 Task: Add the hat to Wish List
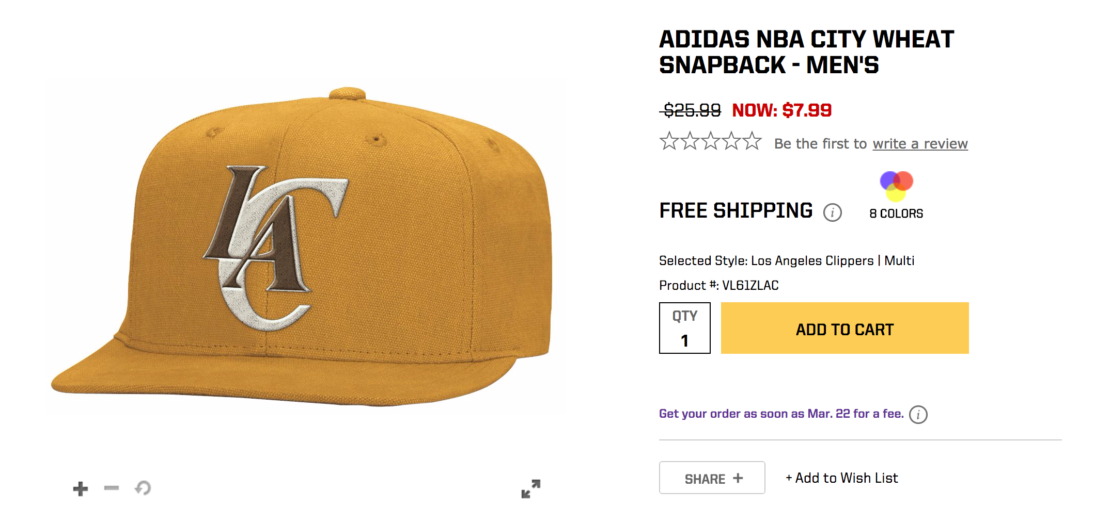point(842,478)
